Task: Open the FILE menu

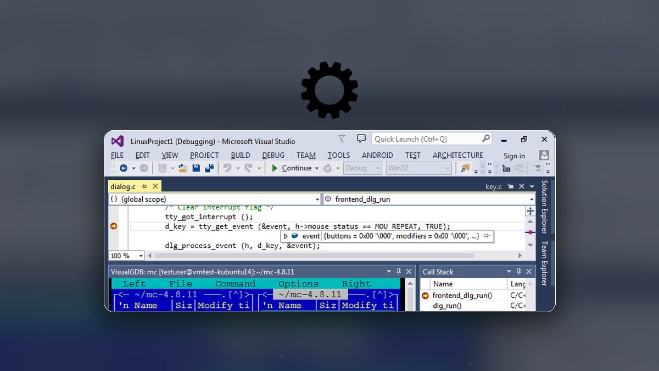Action: [117, 156]
